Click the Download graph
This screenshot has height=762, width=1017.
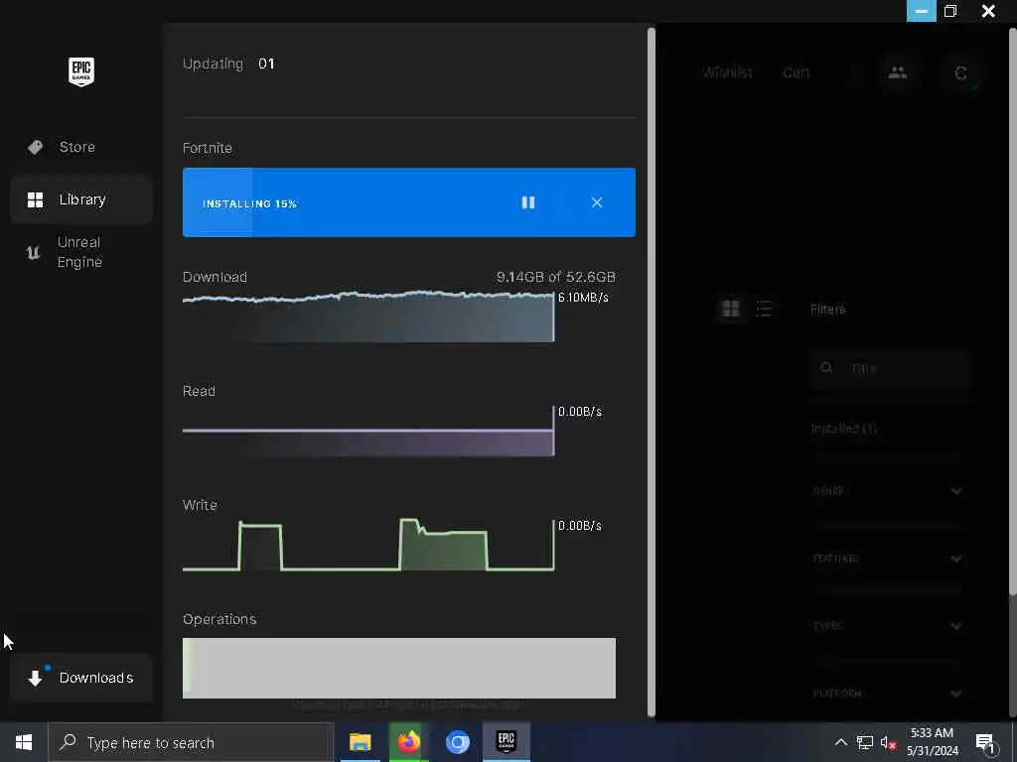[x=368, y=317]
